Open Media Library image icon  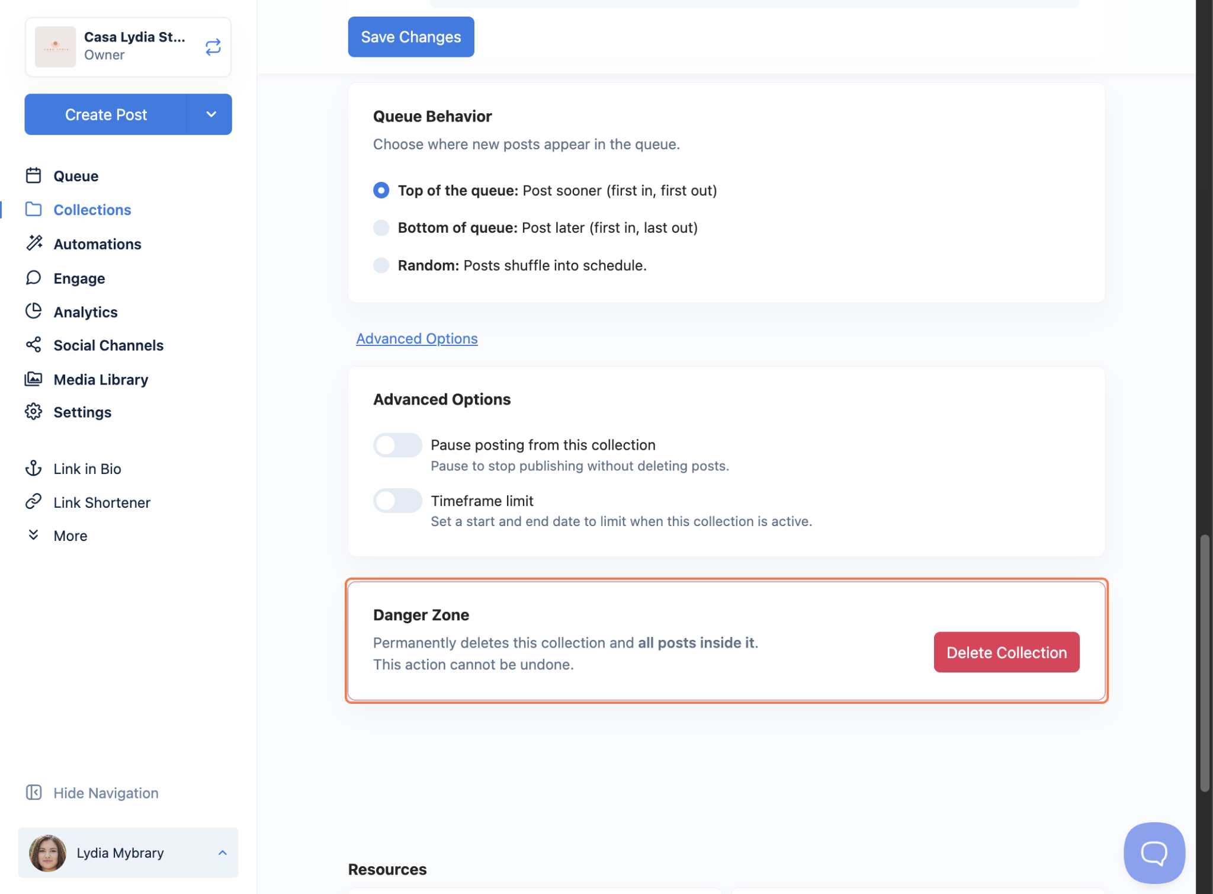pyautogui.click(x=34, y=379)
